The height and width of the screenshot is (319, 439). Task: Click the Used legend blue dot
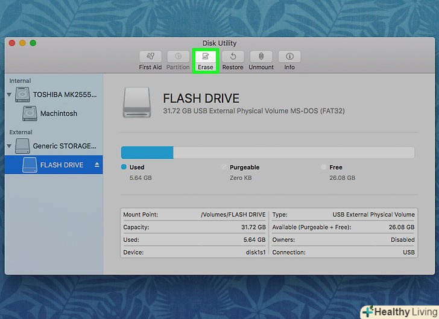124,167
